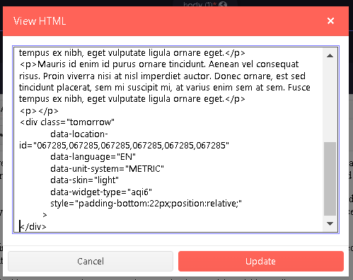The image size is (353, 280).
Task: Click the View HTML dialog title
Action: [x=40, y=21]
